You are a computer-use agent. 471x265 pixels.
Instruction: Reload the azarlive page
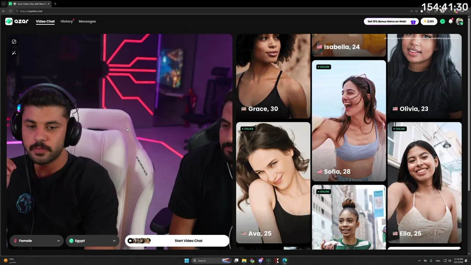coord(10,11)
